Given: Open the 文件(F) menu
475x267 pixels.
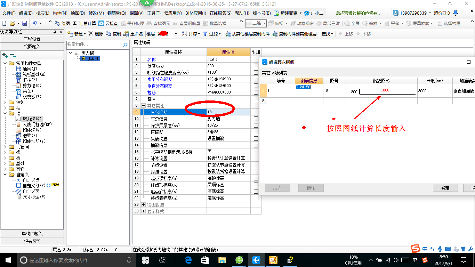Looking at the screenshot, I should [x=9, y=13].
